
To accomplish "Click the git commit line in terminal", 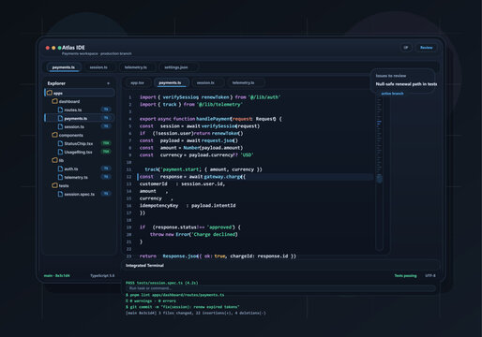I will 183,307.
